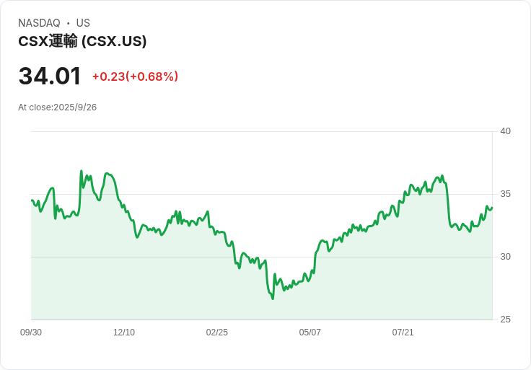531x370 pixels.
Task: Click the NASDAQ exchange label
Action: (x=39, y=23)
